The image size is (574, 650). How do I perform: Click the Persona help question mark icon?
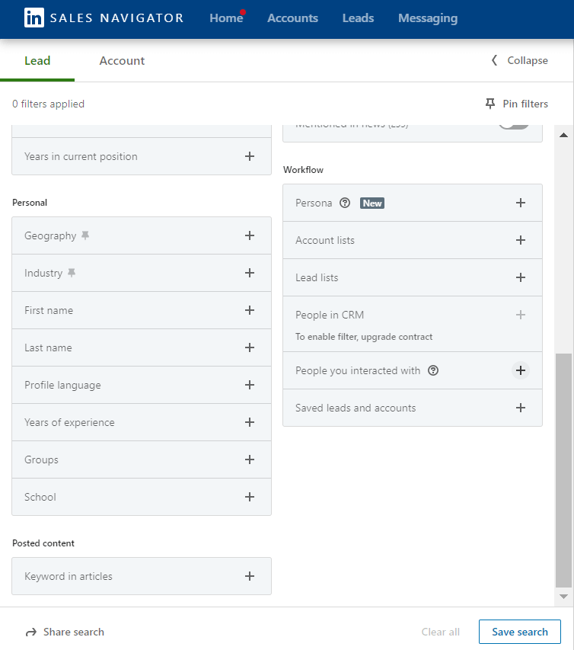(345, 203)
